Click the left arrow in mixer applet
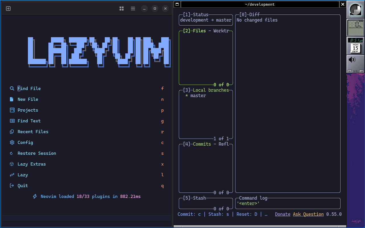The width and height of the screenshot is (365, 228). coord(350,71)
